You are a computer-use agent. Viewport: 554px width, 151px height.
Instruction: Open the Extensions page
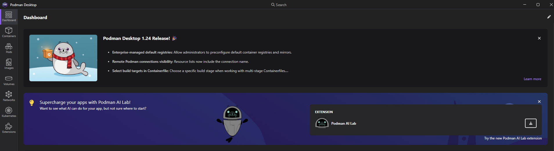coord(9,128)
